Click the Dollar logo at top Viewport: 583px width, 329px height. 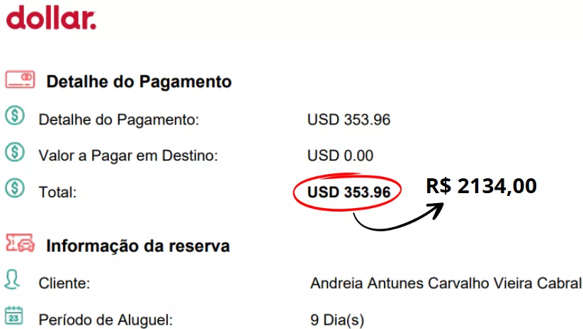click(x=51, y=16)
